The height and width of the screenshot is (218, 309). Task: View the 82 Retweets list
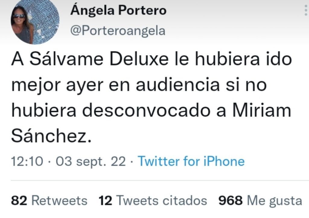(x=49, y=201)
